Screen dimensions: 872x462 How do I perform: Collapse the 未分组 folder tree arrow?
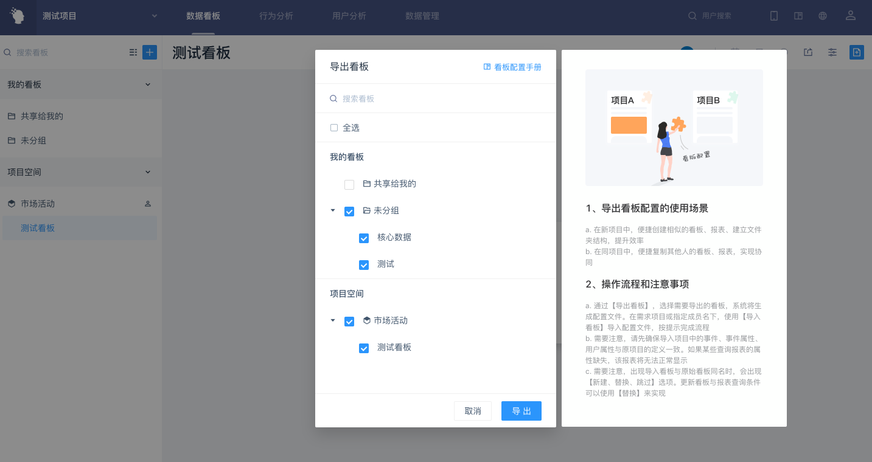pos(333,210)
